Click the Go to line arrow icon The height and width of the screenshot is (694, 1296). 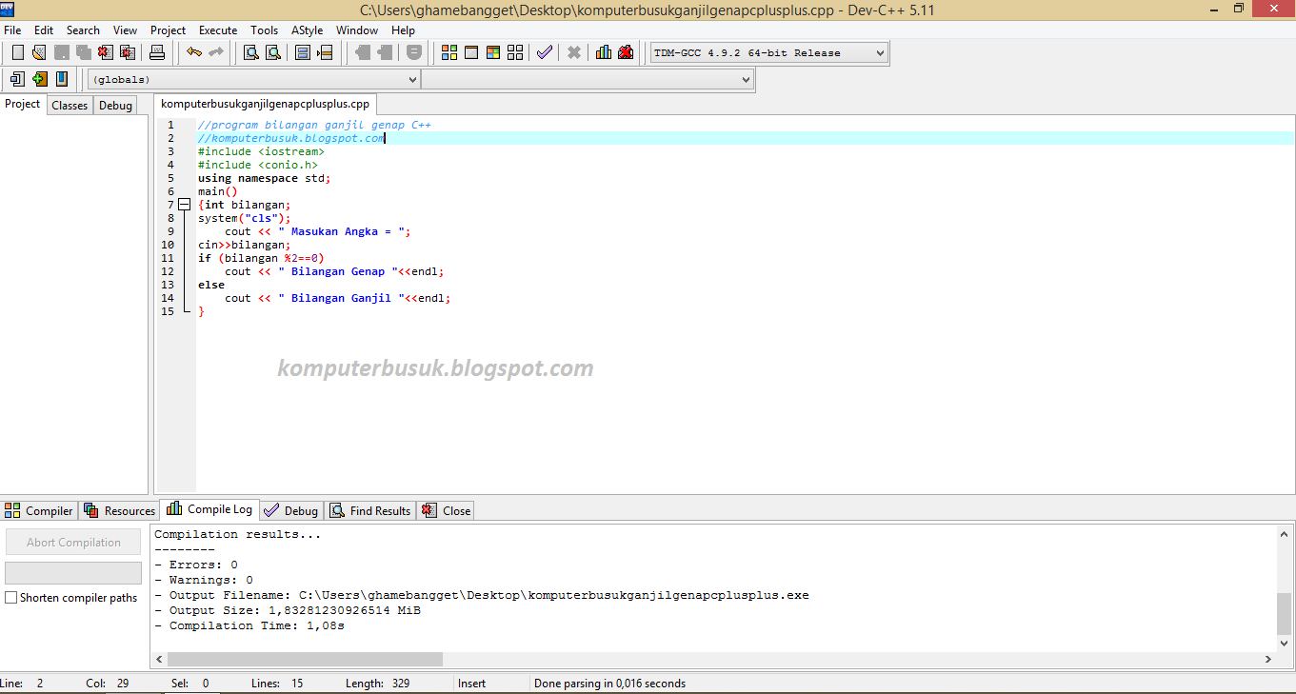coord(326,52)
